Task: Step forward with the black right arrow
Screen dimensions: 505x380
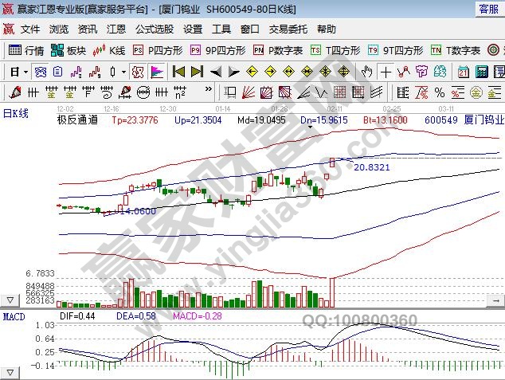Action: (234, 72)
